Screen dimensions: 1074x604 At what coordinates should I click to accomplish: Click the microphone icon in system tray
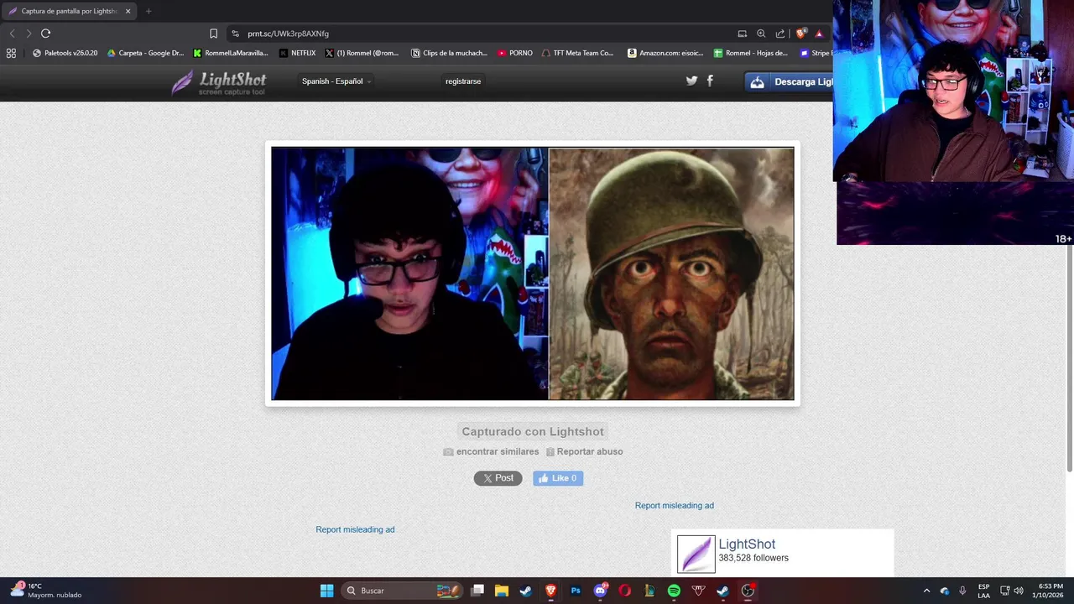[x=962, y=591]
